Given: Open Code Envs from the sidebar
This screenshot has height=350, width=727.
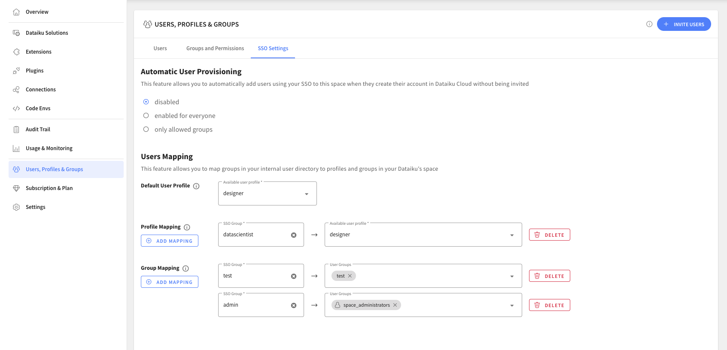Looking at the screenshot, I should pyautogui.click(x=66, y=109).
